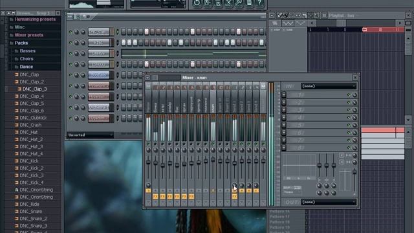Mute the top channel with its green LED

[x=71, y=32]
